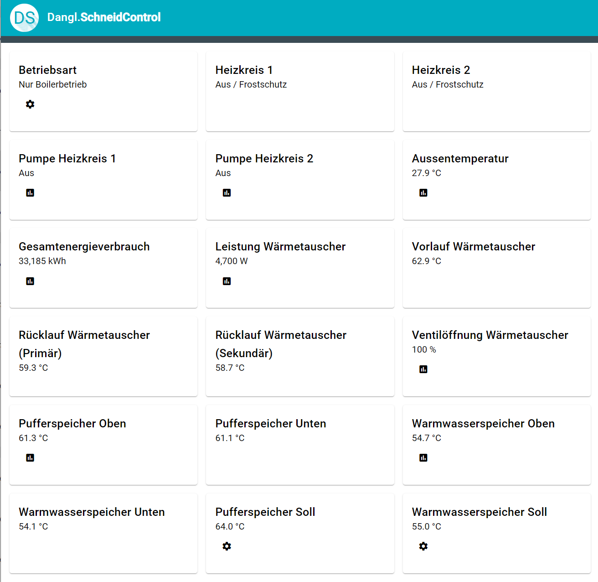598x582 pixels.
Task: Click Heizkreis 1 'Aus / Frostschutz' status
Action: click(x=251, y=84)
